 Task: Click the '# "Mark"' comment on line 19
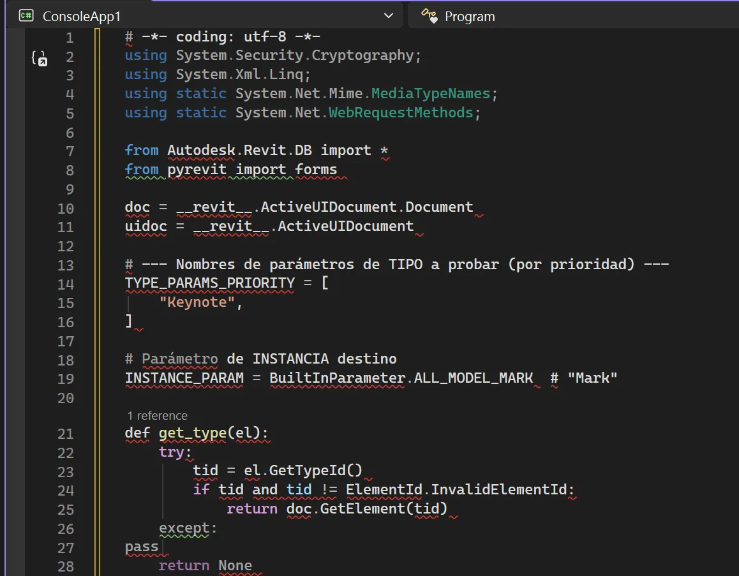[x=583, y=378]
